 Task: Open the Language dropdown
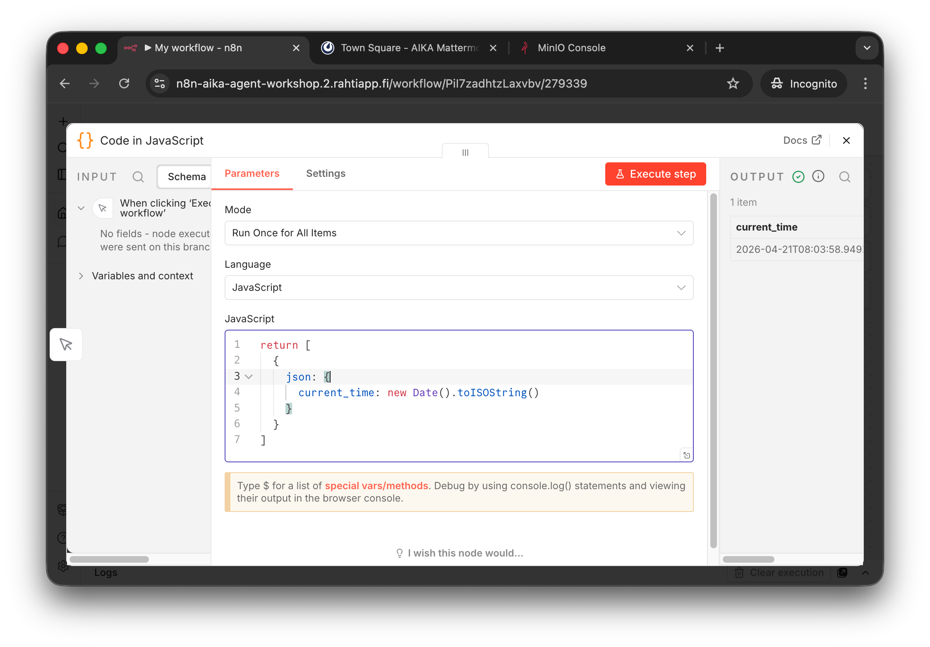458,288
